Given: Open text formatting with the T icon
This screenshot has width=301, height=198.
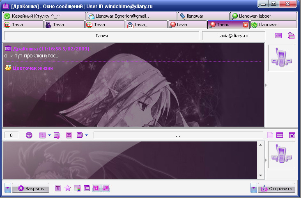Looking at the screenshot, I should [x=58, y=188].
